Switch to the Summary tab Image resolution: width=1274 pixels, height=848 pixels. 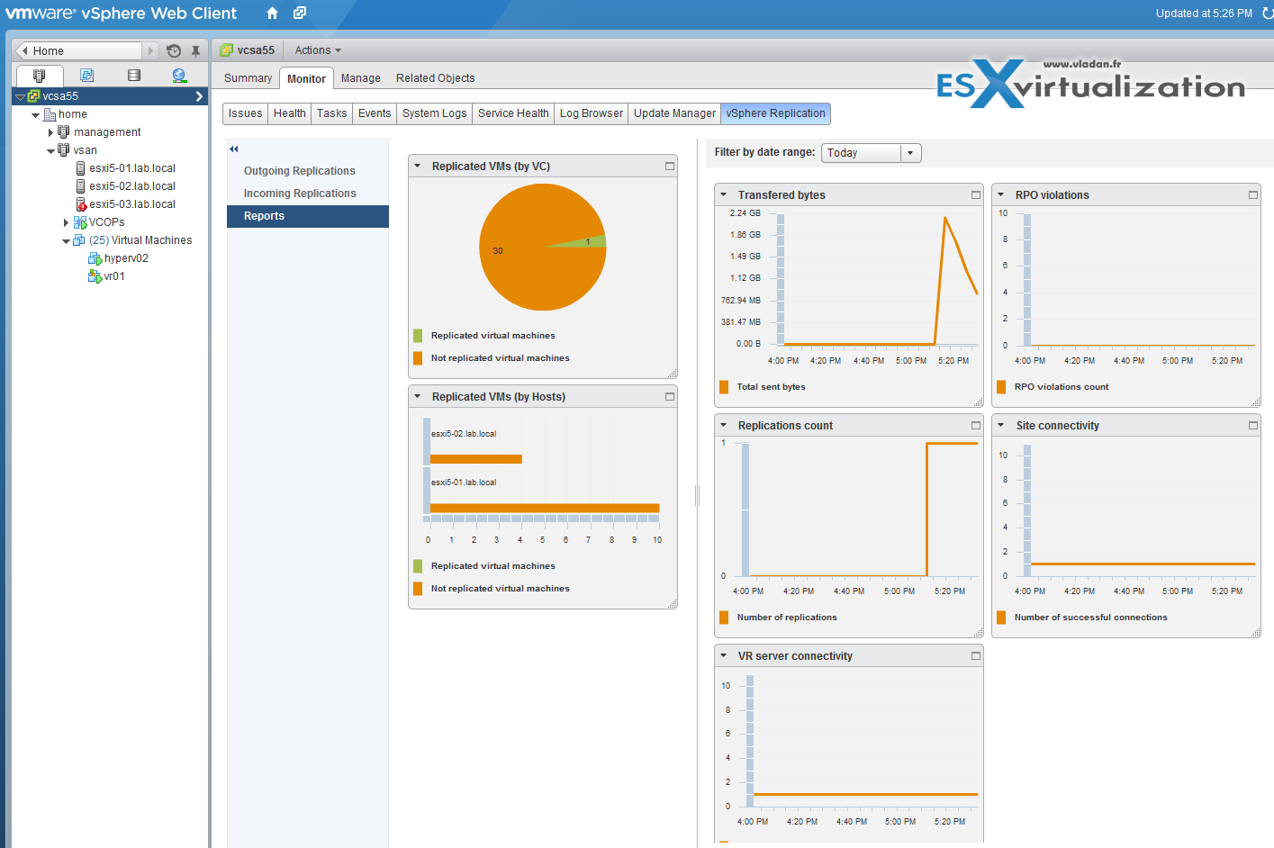(248, 78)
